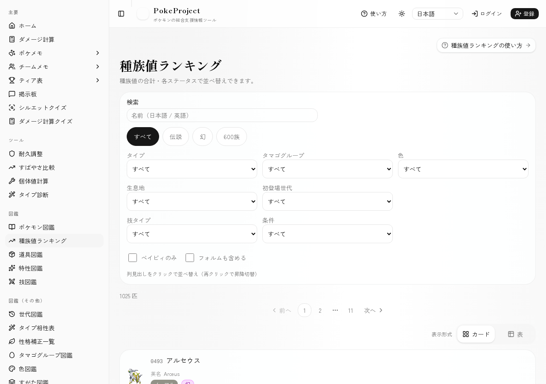Screen dimensions: 546x384
Task: Click the egg icon beside タマゴグループ図鑑
Action: click(x=12, y=355)
